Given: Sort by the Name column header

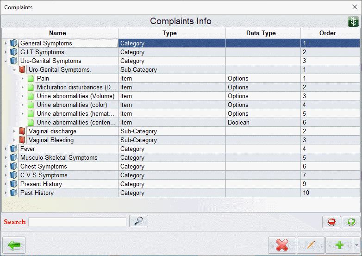Looking at the screenshot, I should click(58, 33).
